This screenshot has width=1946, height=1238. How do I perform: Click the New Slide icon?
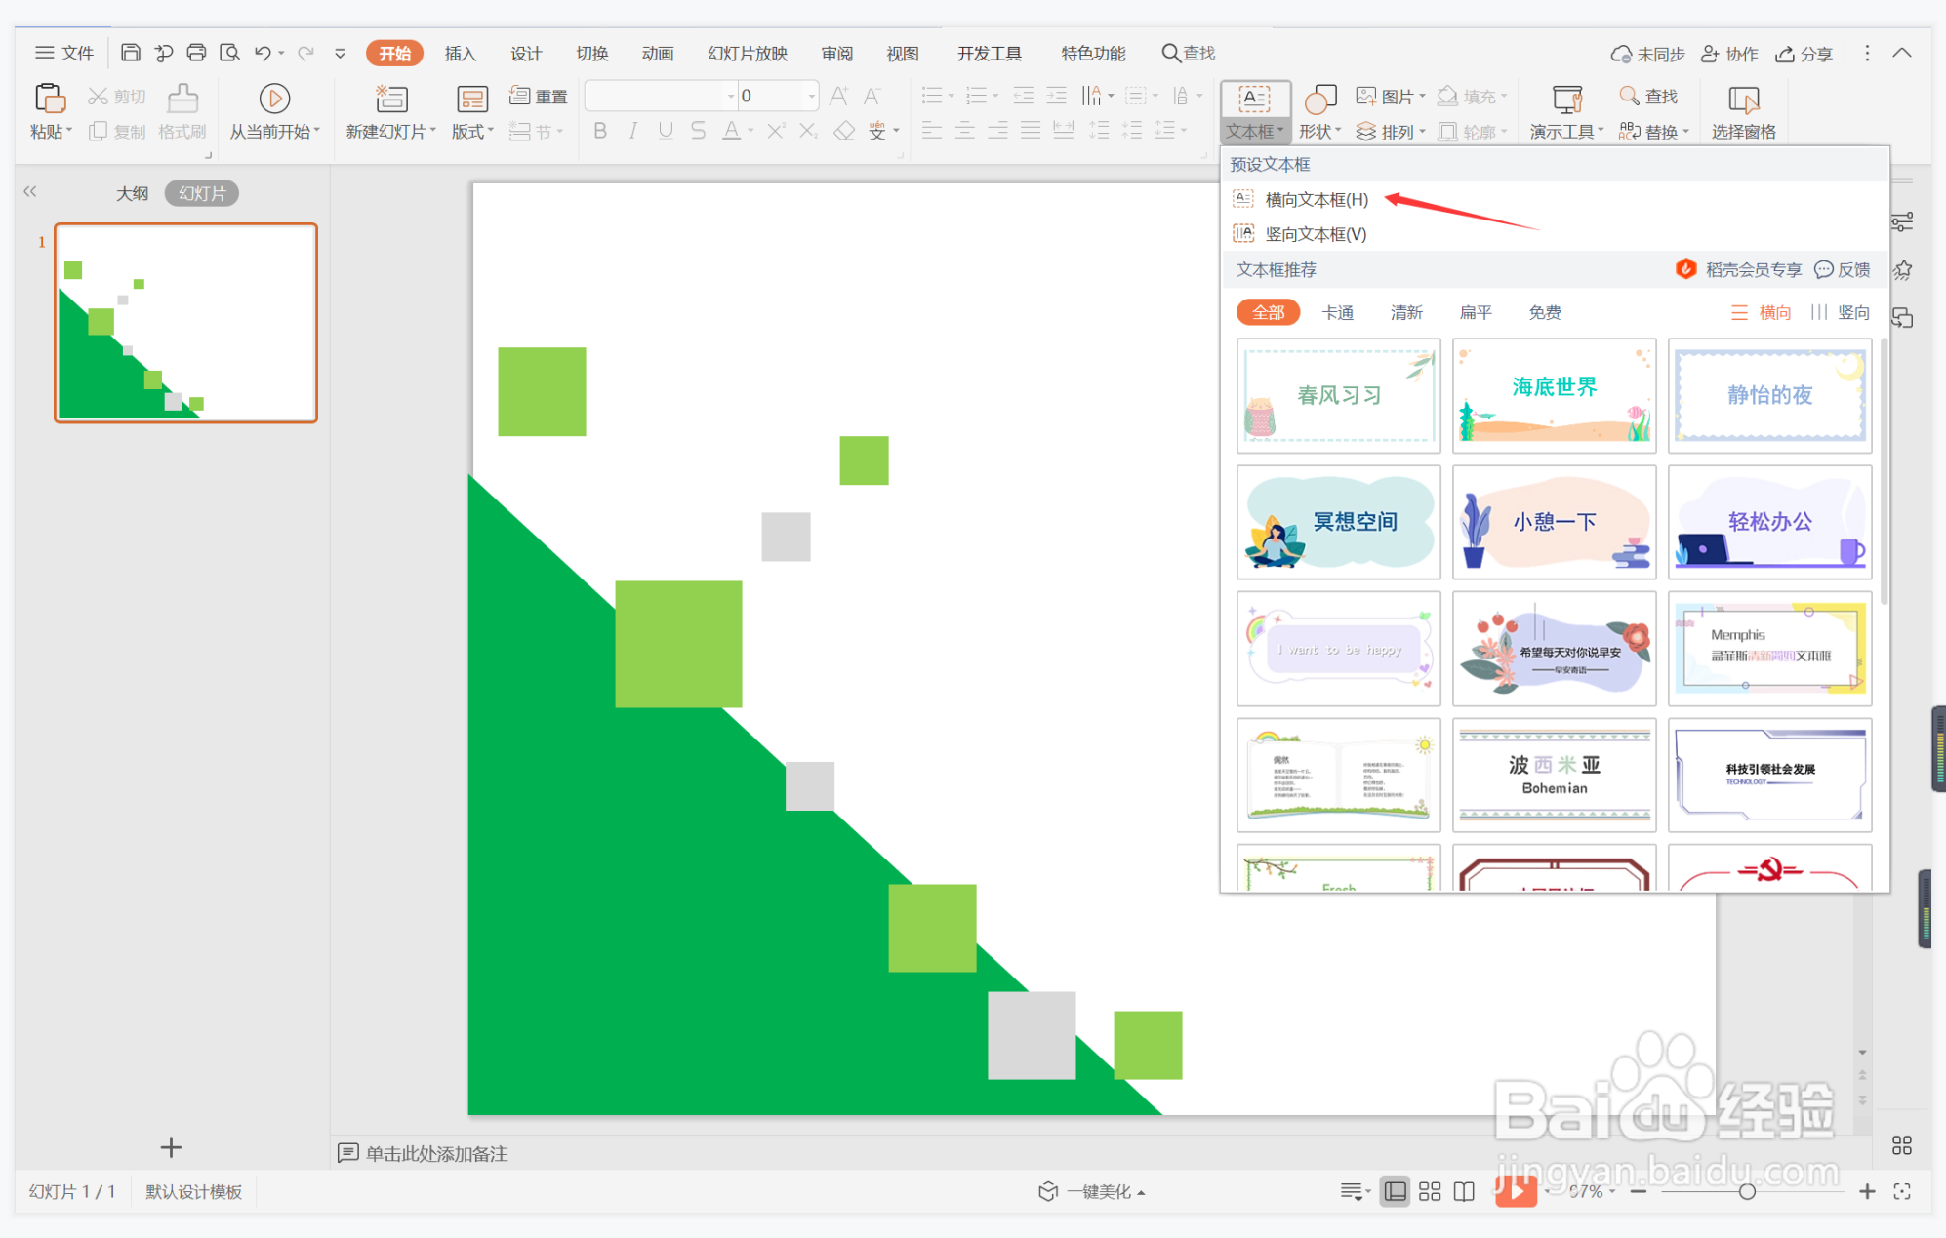pyautogui.click(x=391, y=99)
